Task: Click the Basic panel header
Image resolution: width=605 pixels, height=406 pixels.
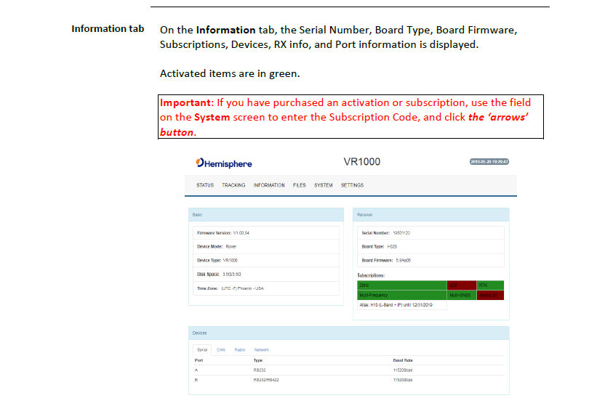Action: pos(265,215)
